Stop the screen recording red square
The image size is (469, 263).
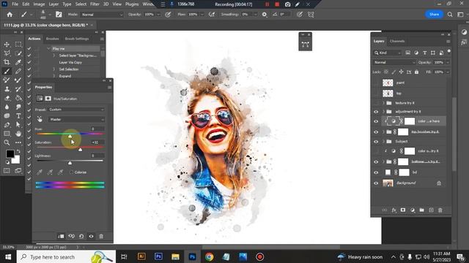click(277, 4)
